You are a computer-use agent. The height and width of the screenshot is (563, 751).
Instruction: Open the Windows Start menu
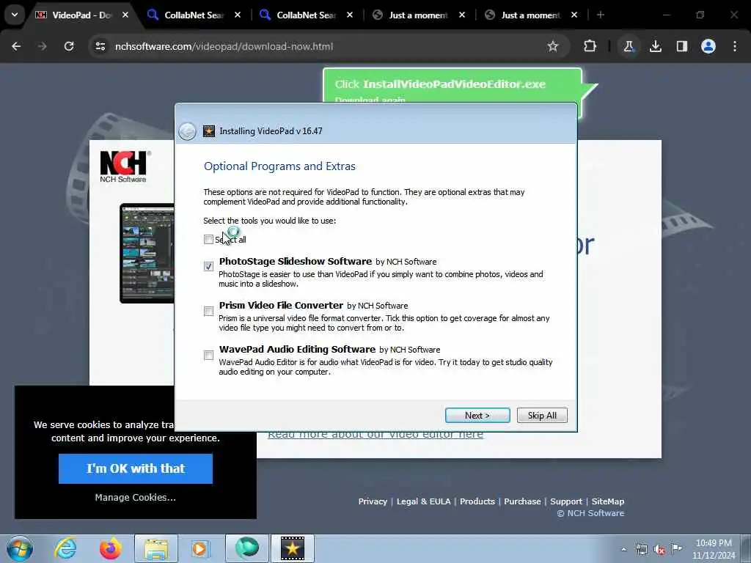pos(20,548)
